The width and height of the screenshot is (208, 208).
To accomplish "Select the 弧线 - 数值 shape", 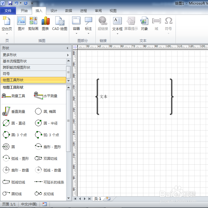I will click(48, 170).
